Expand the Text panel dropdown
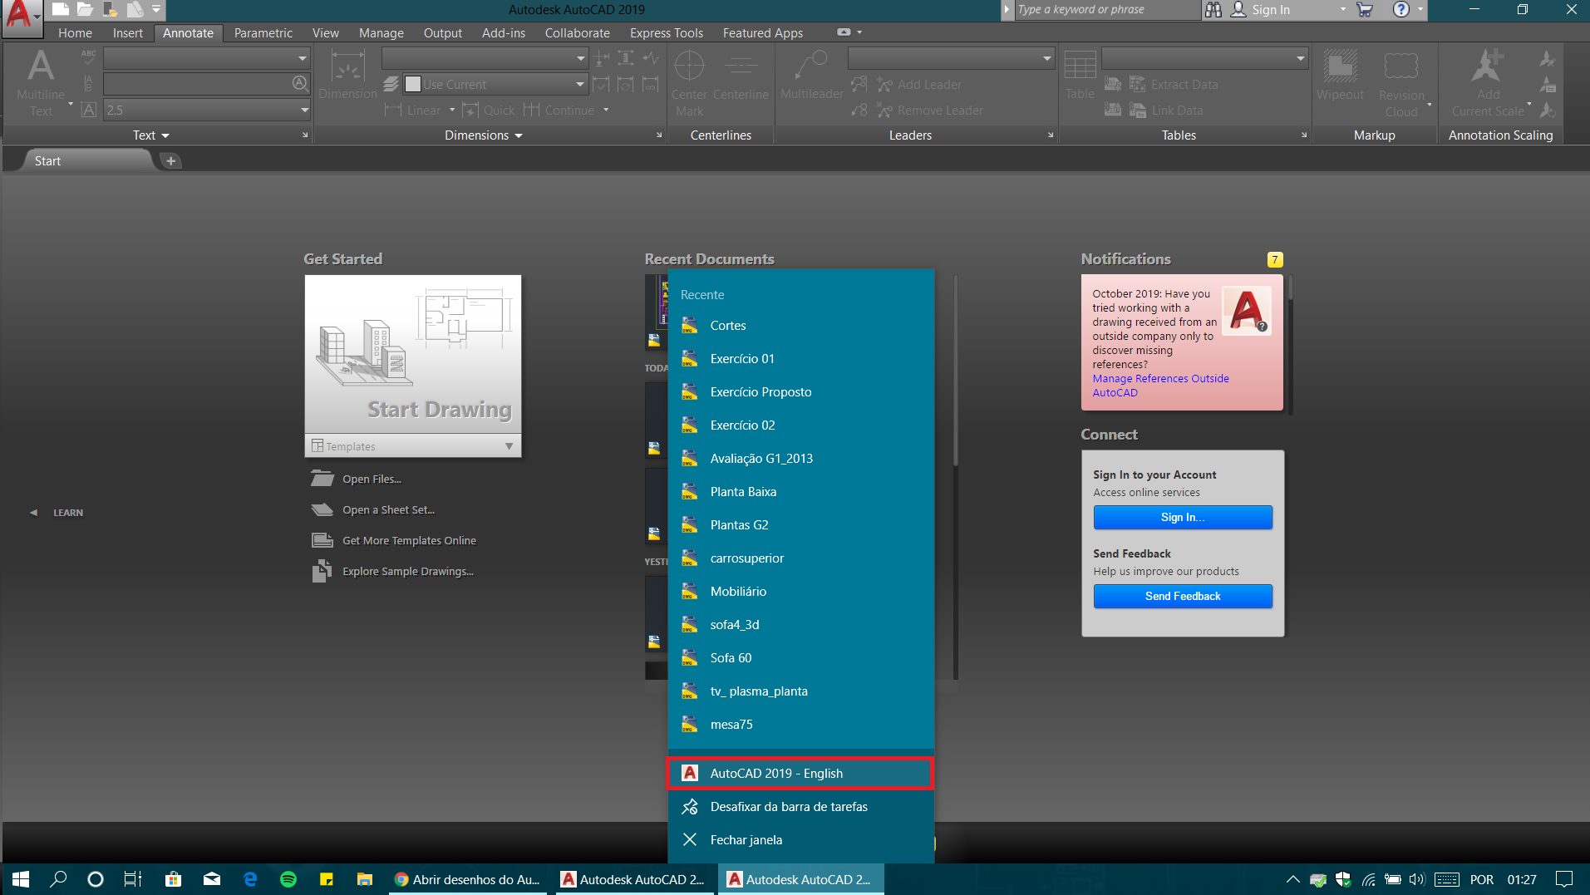The height and width of the screenshot is (895, 1590). [x=165, y=135]
